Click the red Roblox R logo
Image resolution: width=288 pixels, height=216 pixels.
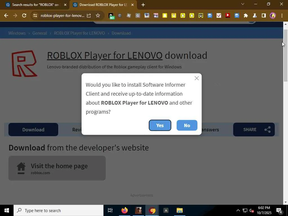pos(24,63)
